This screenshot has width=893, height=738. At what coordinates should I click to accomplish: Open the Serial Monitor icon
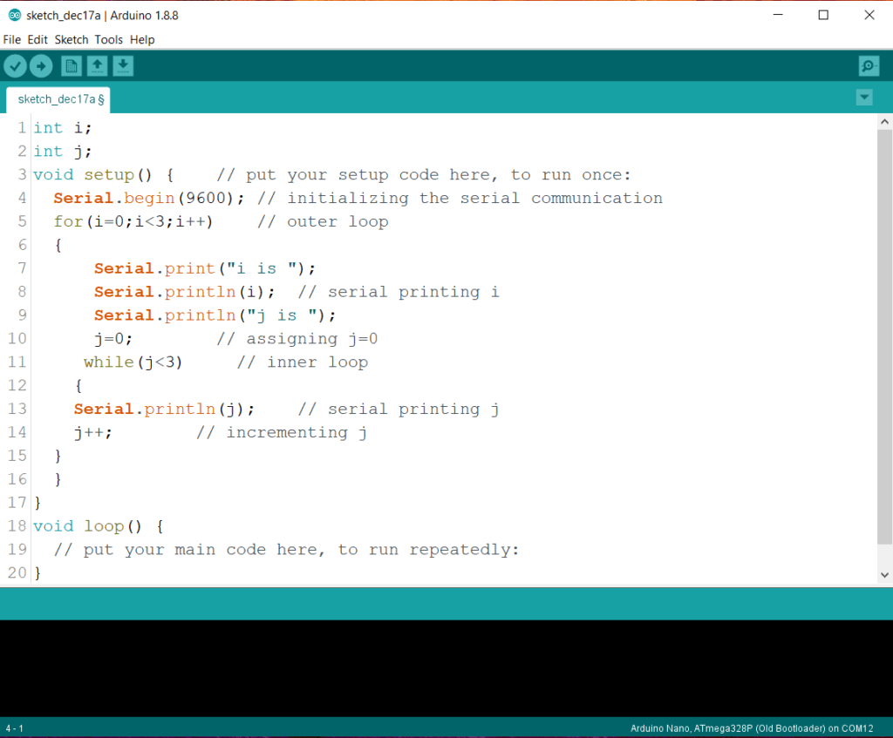[869, 65]
